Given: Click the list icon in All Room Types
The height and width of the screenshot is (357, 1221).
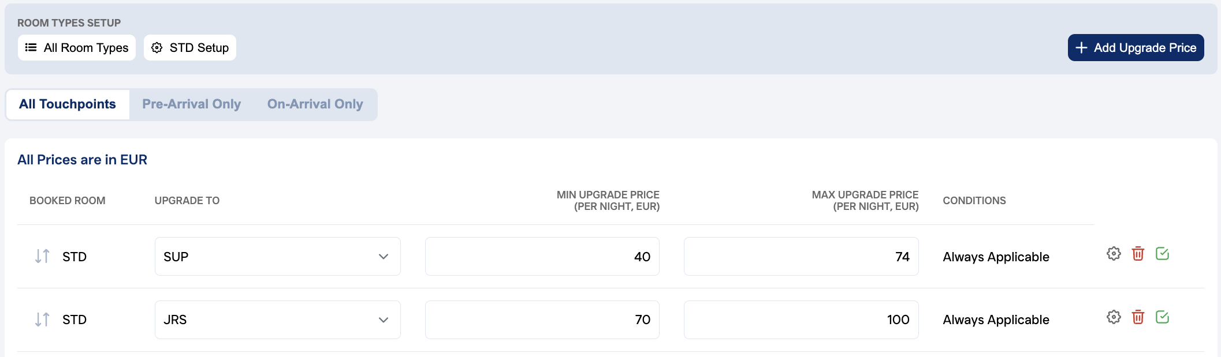Looking at the screenshot, I should [31, 47].
